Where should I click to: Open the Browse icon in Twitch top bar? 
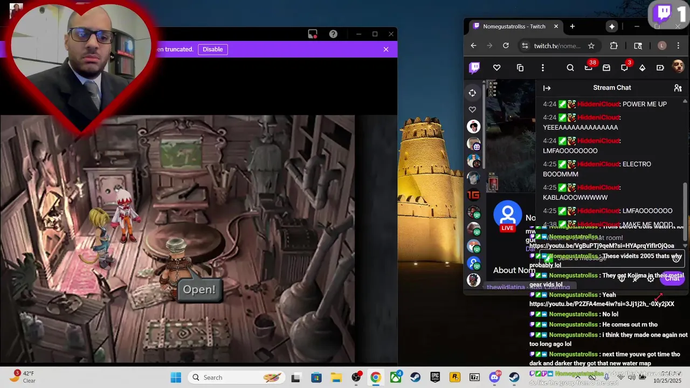coord(520,68)
